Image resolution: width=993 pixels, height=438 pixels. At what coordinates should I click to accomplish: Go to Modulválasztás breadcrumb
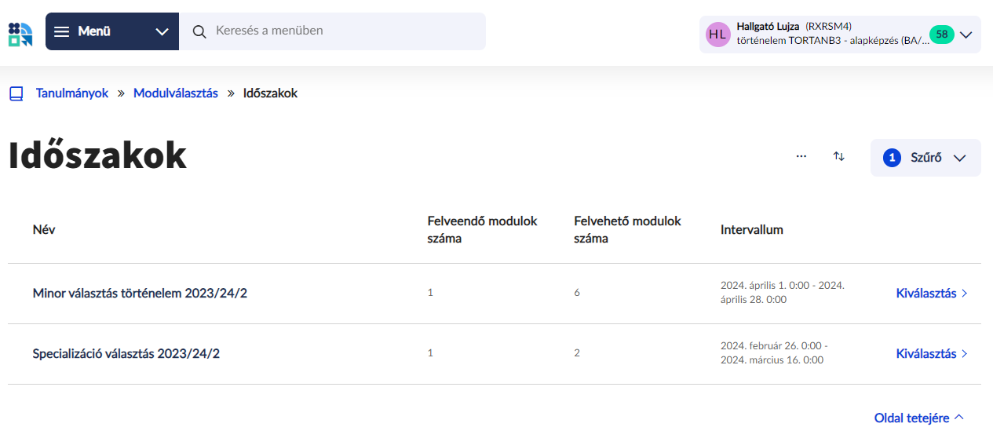(176, 93)
